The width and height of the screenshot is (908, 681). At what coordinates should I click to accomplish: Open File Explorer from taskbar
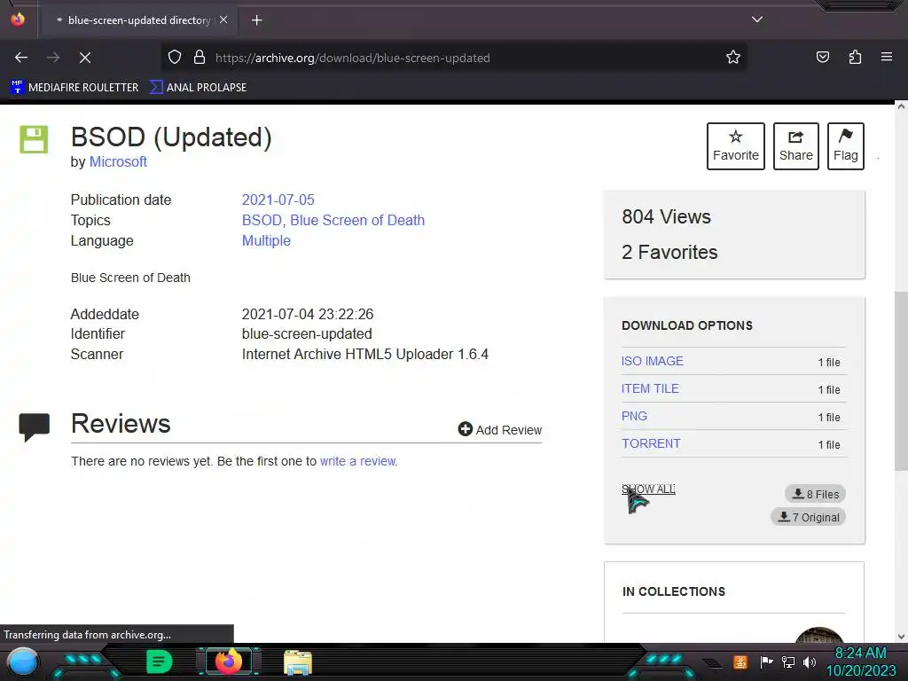click(x=298, y=662)
